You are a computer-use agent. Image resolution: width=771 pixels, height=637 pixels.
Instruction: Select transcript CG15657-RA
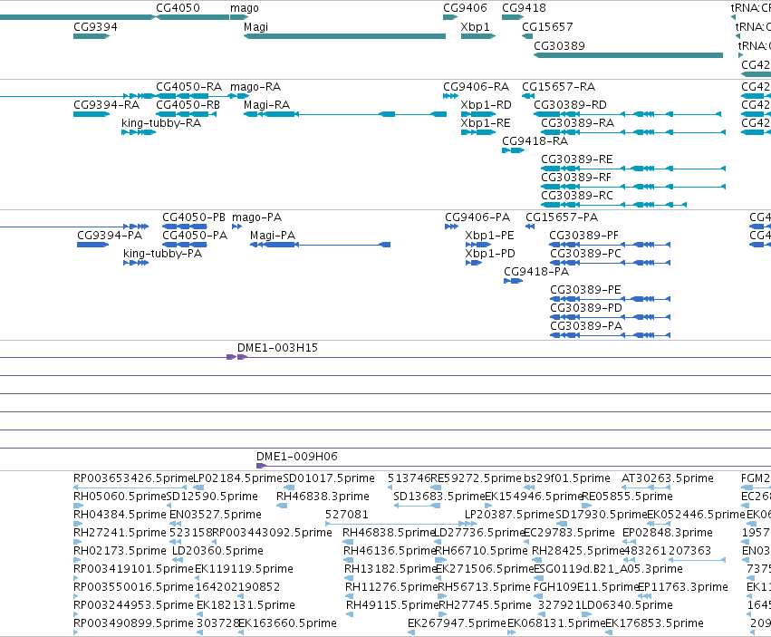tap(558, 87)
